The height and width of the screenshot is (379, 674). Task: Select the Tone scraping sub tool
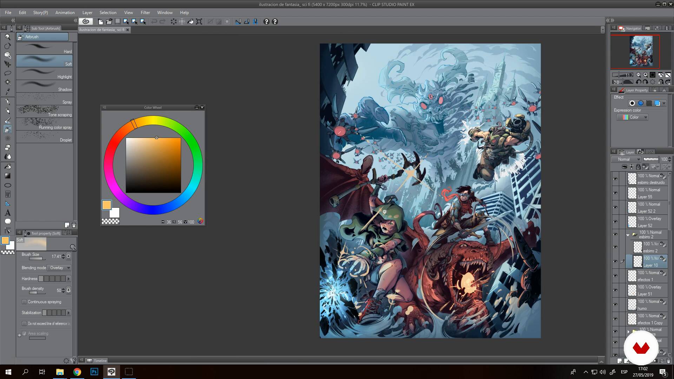(44, 112)
